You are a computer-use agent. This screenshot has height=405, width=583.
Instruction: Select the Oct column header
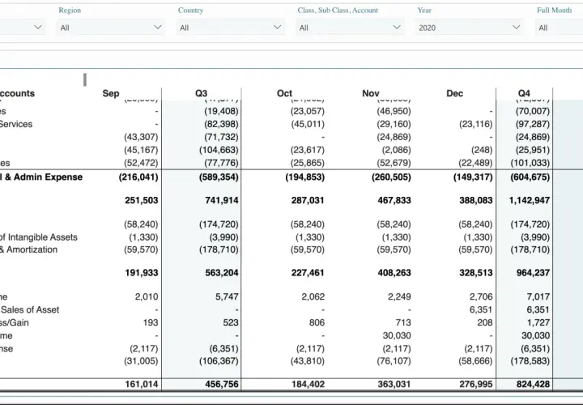(284, 93)
